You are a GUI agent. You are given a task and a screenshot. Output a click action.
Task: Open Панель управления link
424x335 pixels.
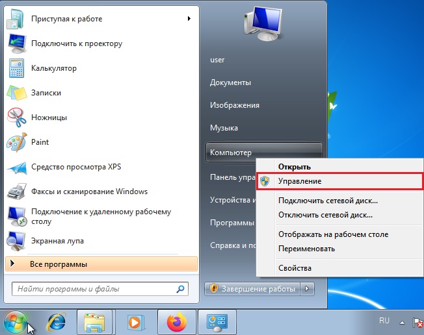tap(233, 177)
